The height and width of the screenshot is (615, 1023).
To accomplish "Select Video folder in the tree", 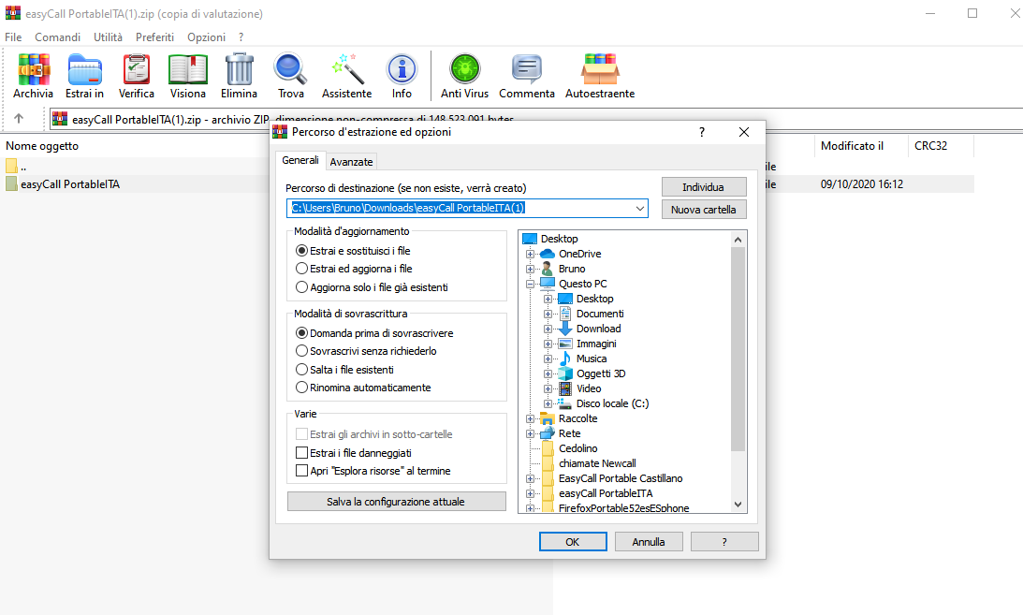I will [589, 388].
